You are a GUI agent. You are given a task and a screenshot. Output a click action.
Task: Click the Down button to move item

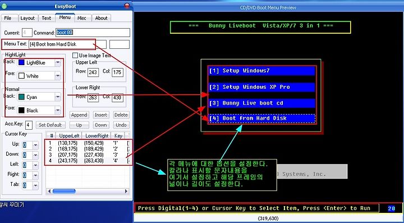101,125
